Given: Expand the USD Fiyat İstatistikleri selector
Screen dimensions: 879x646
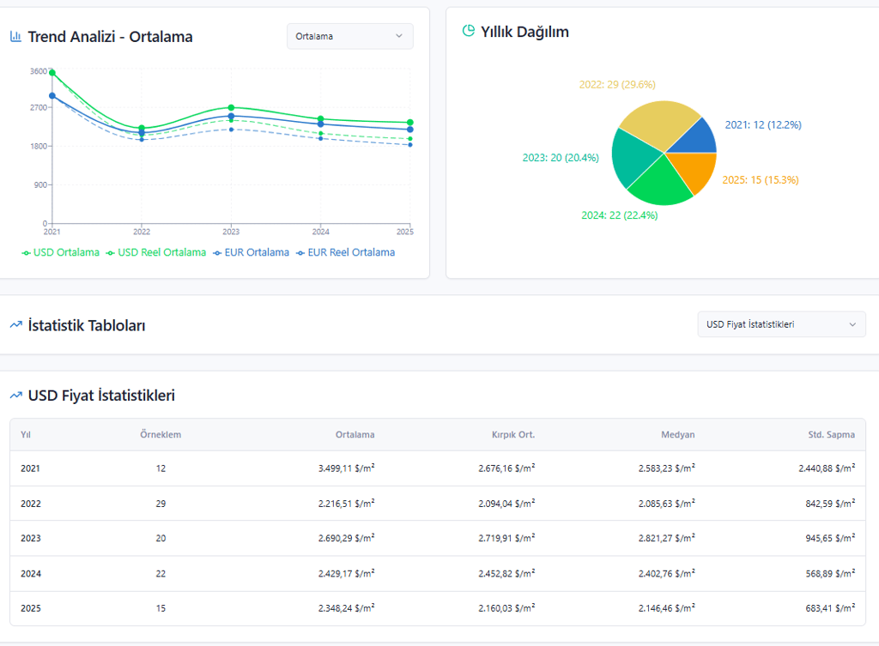Looking at the screenshot, I should (781, 324).
